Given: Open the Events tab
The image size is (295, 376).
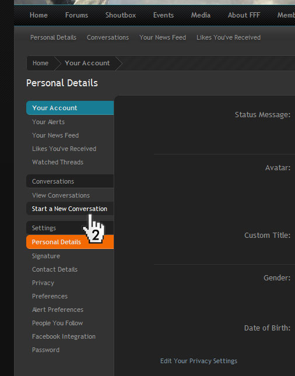Looking at the screenshot, I should 163,15.
